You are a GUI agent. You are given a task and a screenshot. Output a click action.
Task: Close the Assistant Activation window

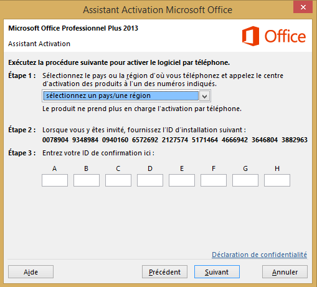pos(303,7)
